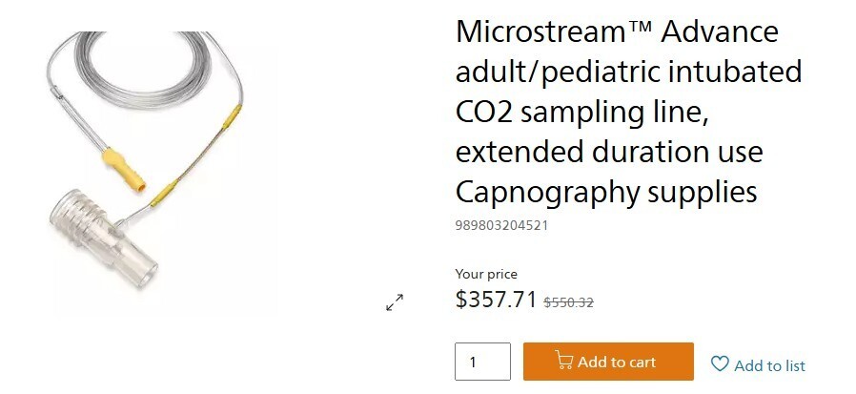Click the heart icon beside Add to list
Viewport: 856px width, 394px height.
720,363
